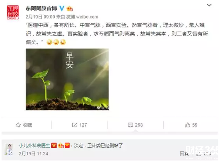Expand the post options chevron
The image size is (223, 162).
[x=209, y=5]
